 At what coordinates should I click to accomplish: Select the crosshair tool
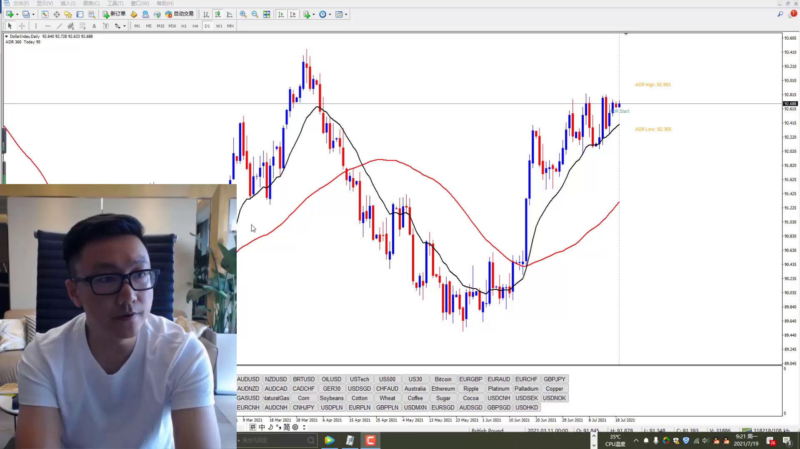tap(22, 26)
